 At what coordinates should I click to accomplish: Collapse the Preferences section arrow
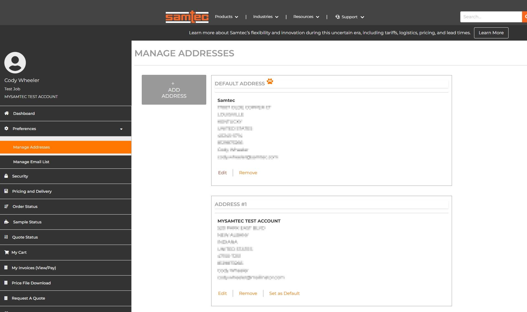point(121,129)
